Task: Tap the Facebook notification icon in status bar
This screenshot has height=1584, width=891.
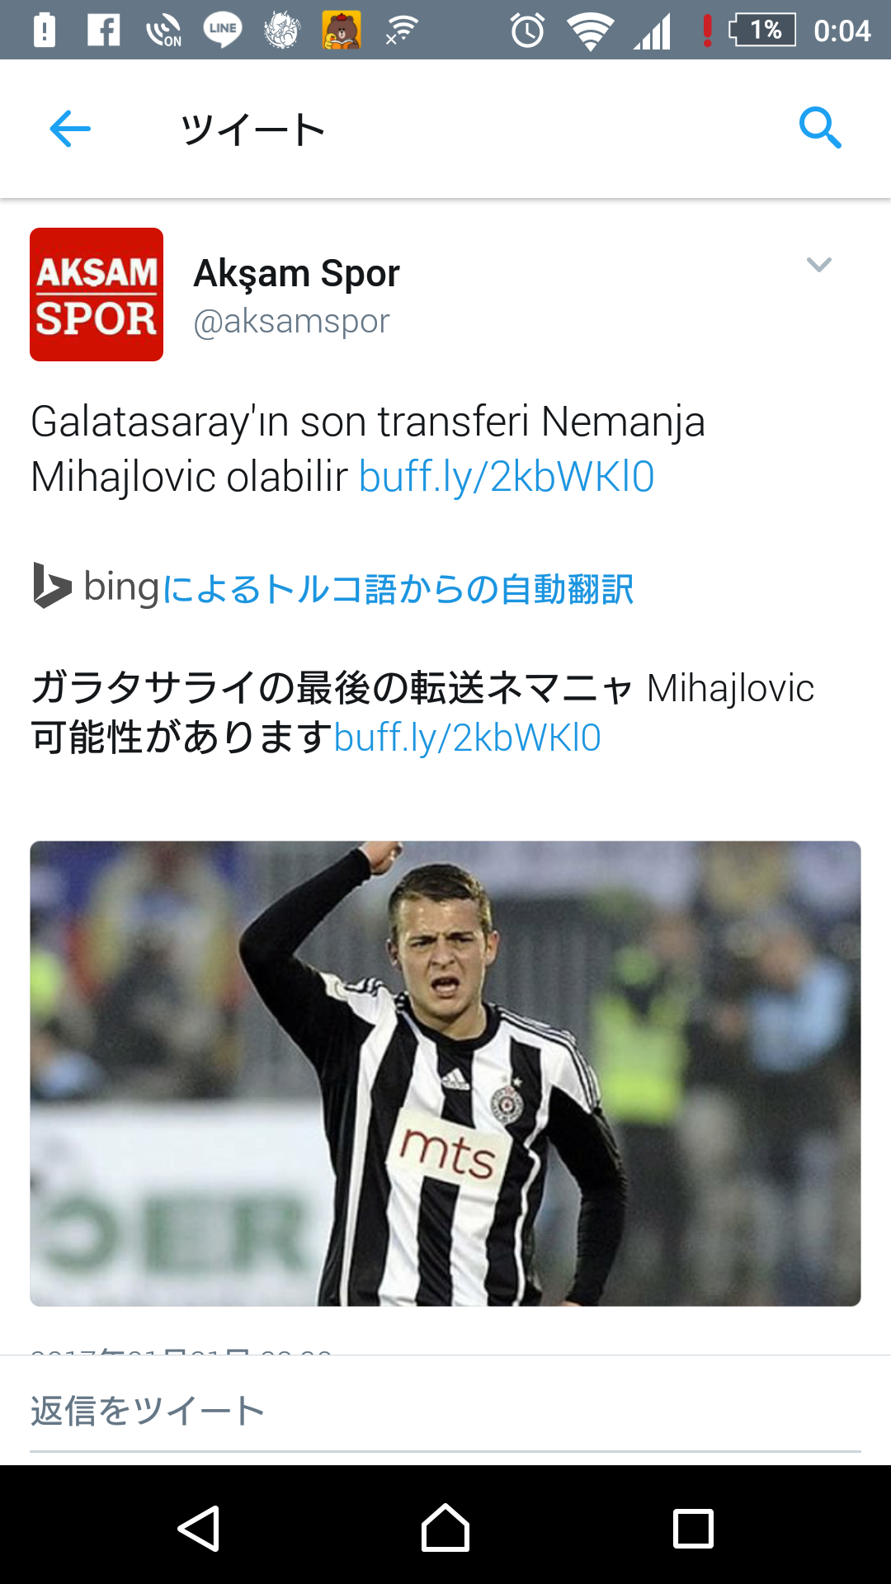Action: 104,31
